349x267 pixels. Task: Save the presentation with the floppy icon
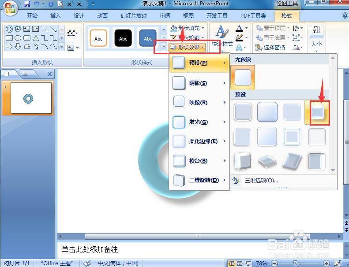[27, 4]
